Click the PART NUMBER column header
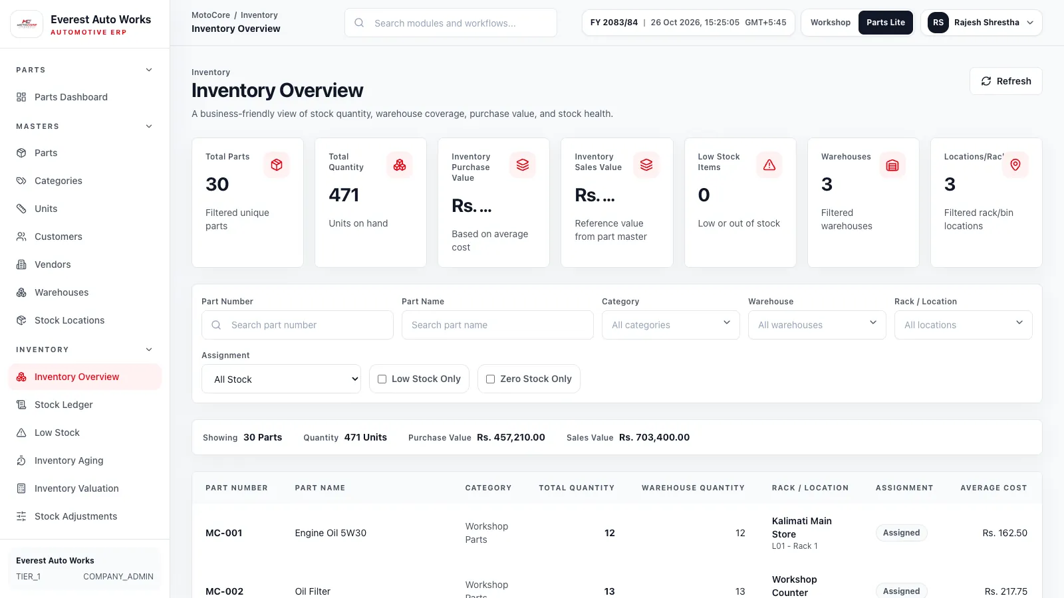 (x=237, y=488)
